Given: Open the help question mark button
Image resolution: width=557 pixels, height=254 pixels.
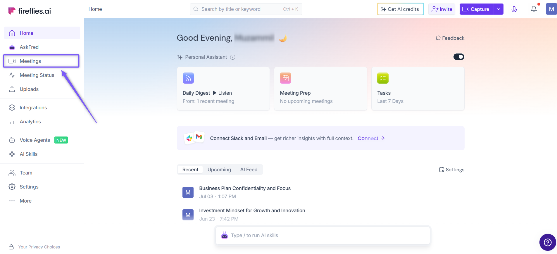Looking at the screenshot, I should 548,242.
